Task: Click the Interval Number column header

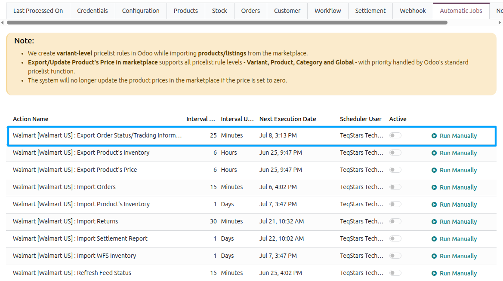Action: 201,119
